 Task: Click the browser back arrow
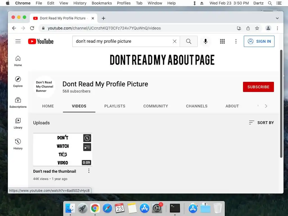14,28
